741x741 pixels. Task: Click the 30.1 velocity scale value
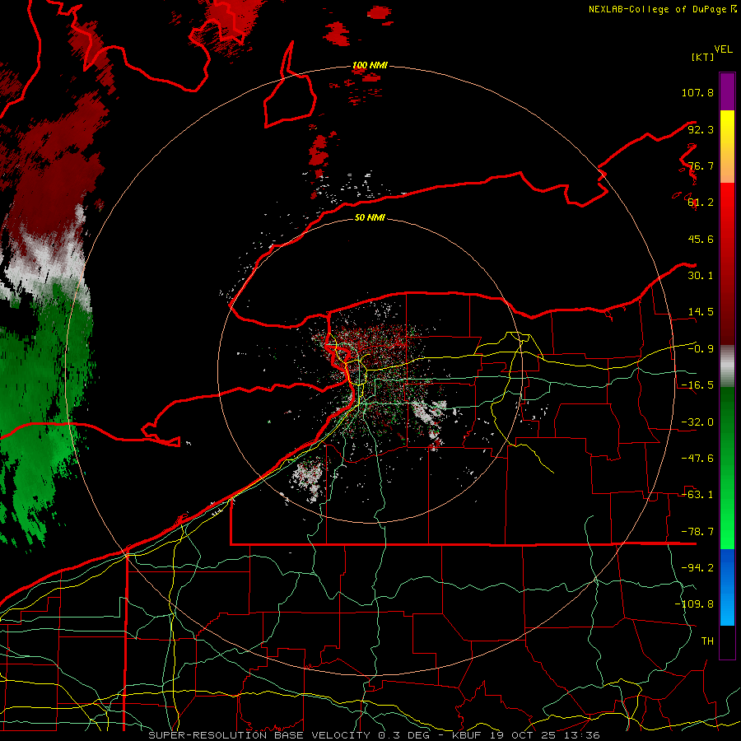click(701, 276)
